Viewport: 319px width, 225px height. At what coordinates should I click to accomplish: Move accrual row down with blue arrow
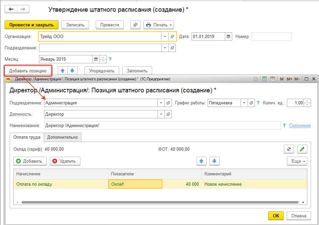(x=214, y=161)
